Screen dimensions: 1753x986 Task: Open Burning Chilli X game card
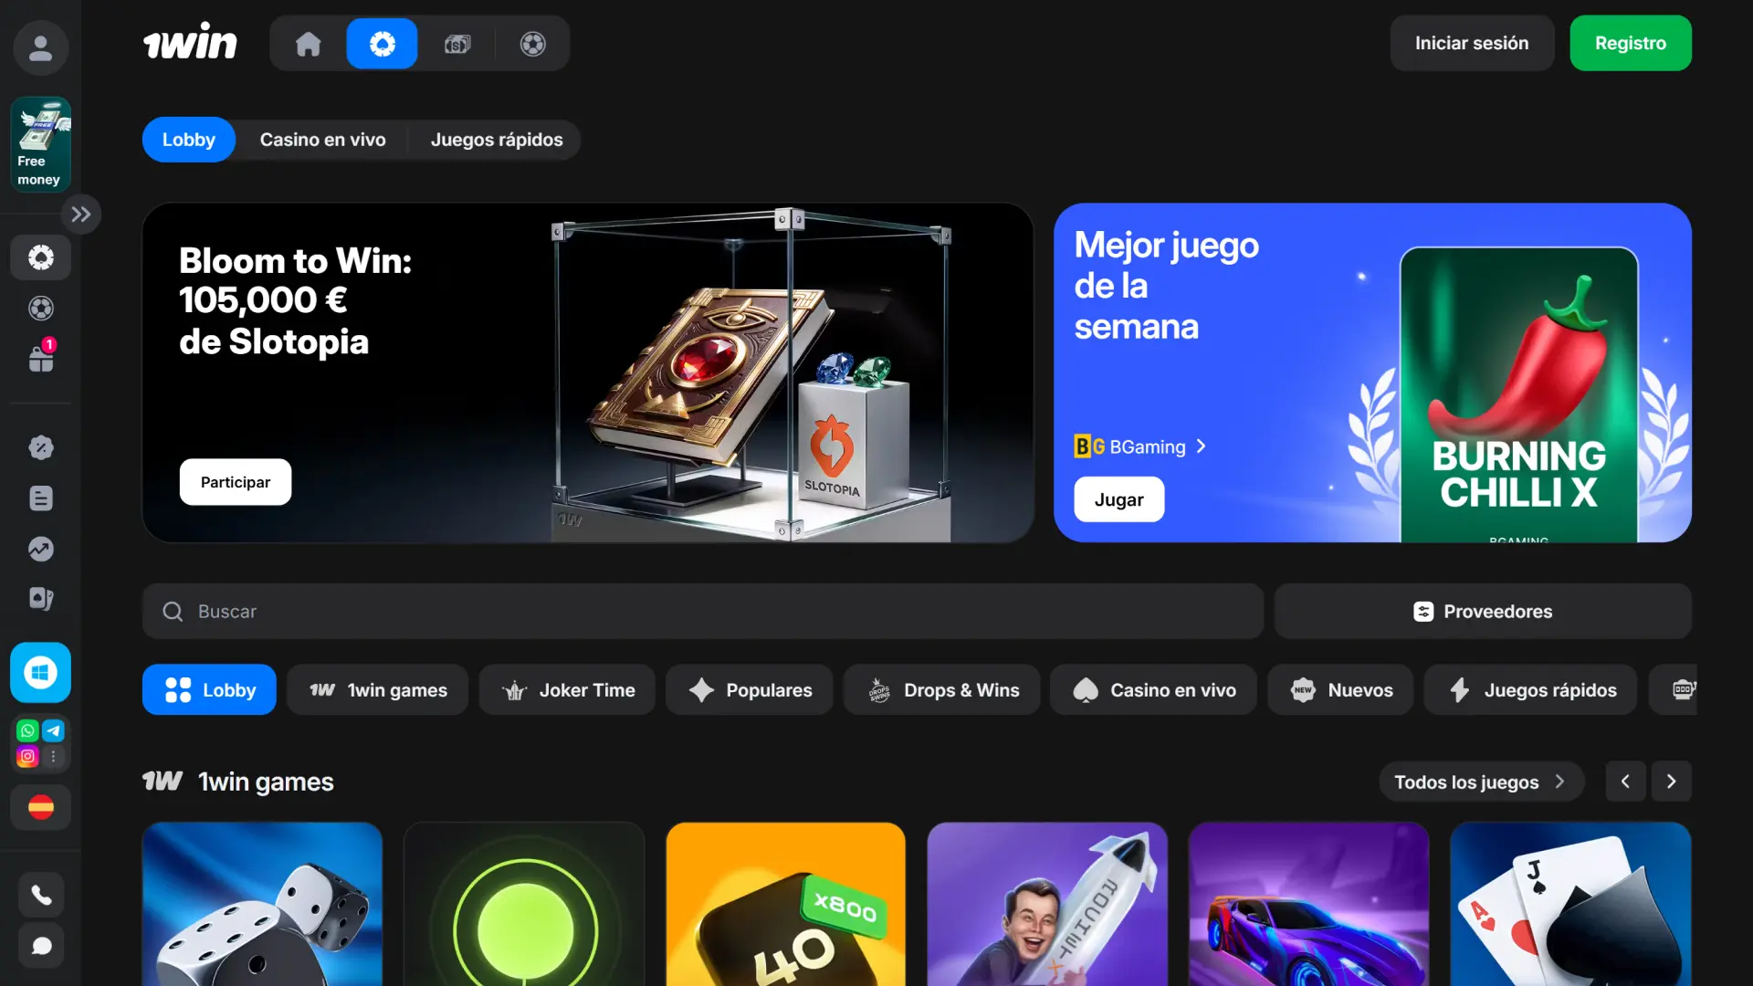tap(1519, 394)
